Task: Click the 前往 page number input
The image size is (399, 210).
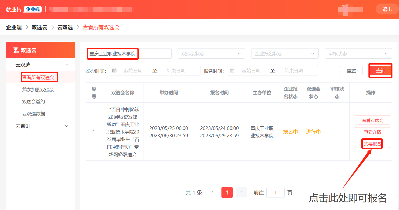Action: (x=275, y=193)
